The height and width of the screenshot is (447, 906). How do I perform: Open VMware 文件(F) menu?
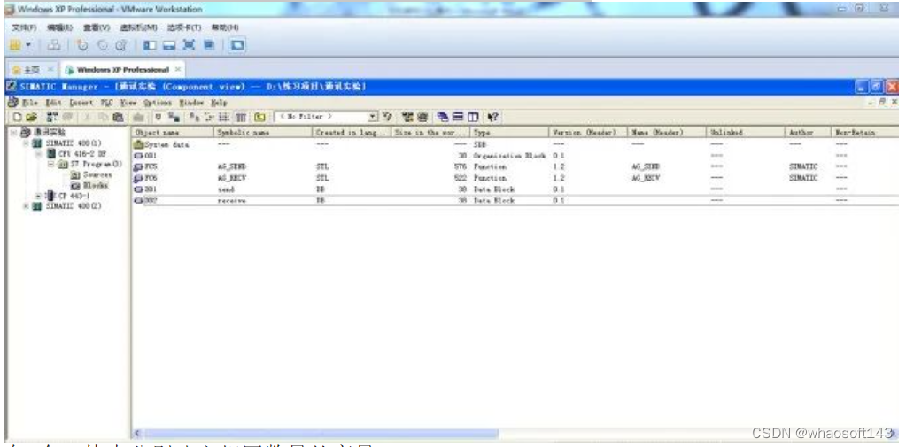[24, 27]
